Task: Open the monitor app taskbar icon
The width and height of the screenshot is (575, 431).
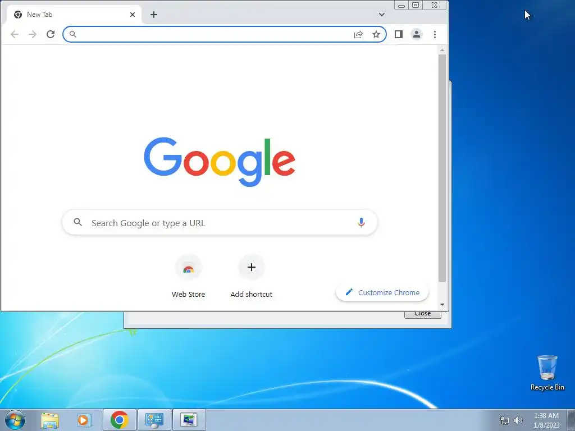Action: click(189, 420)
